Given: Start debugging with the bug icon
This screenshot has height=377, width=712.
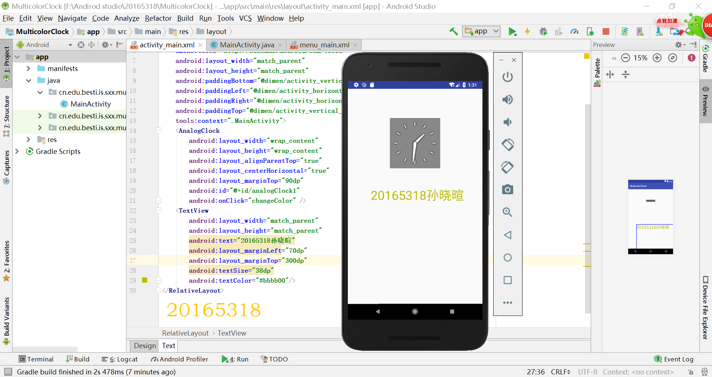Looking at the screenshot, I should (543, 32).
